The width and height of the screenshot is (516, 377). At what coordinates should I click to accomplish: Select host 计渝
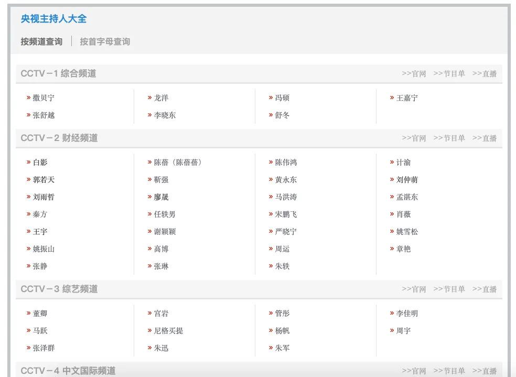tap(403, 162)
